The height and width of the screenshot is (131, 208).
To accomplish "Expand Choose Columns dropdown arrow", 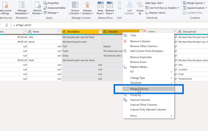I will 80,13.
